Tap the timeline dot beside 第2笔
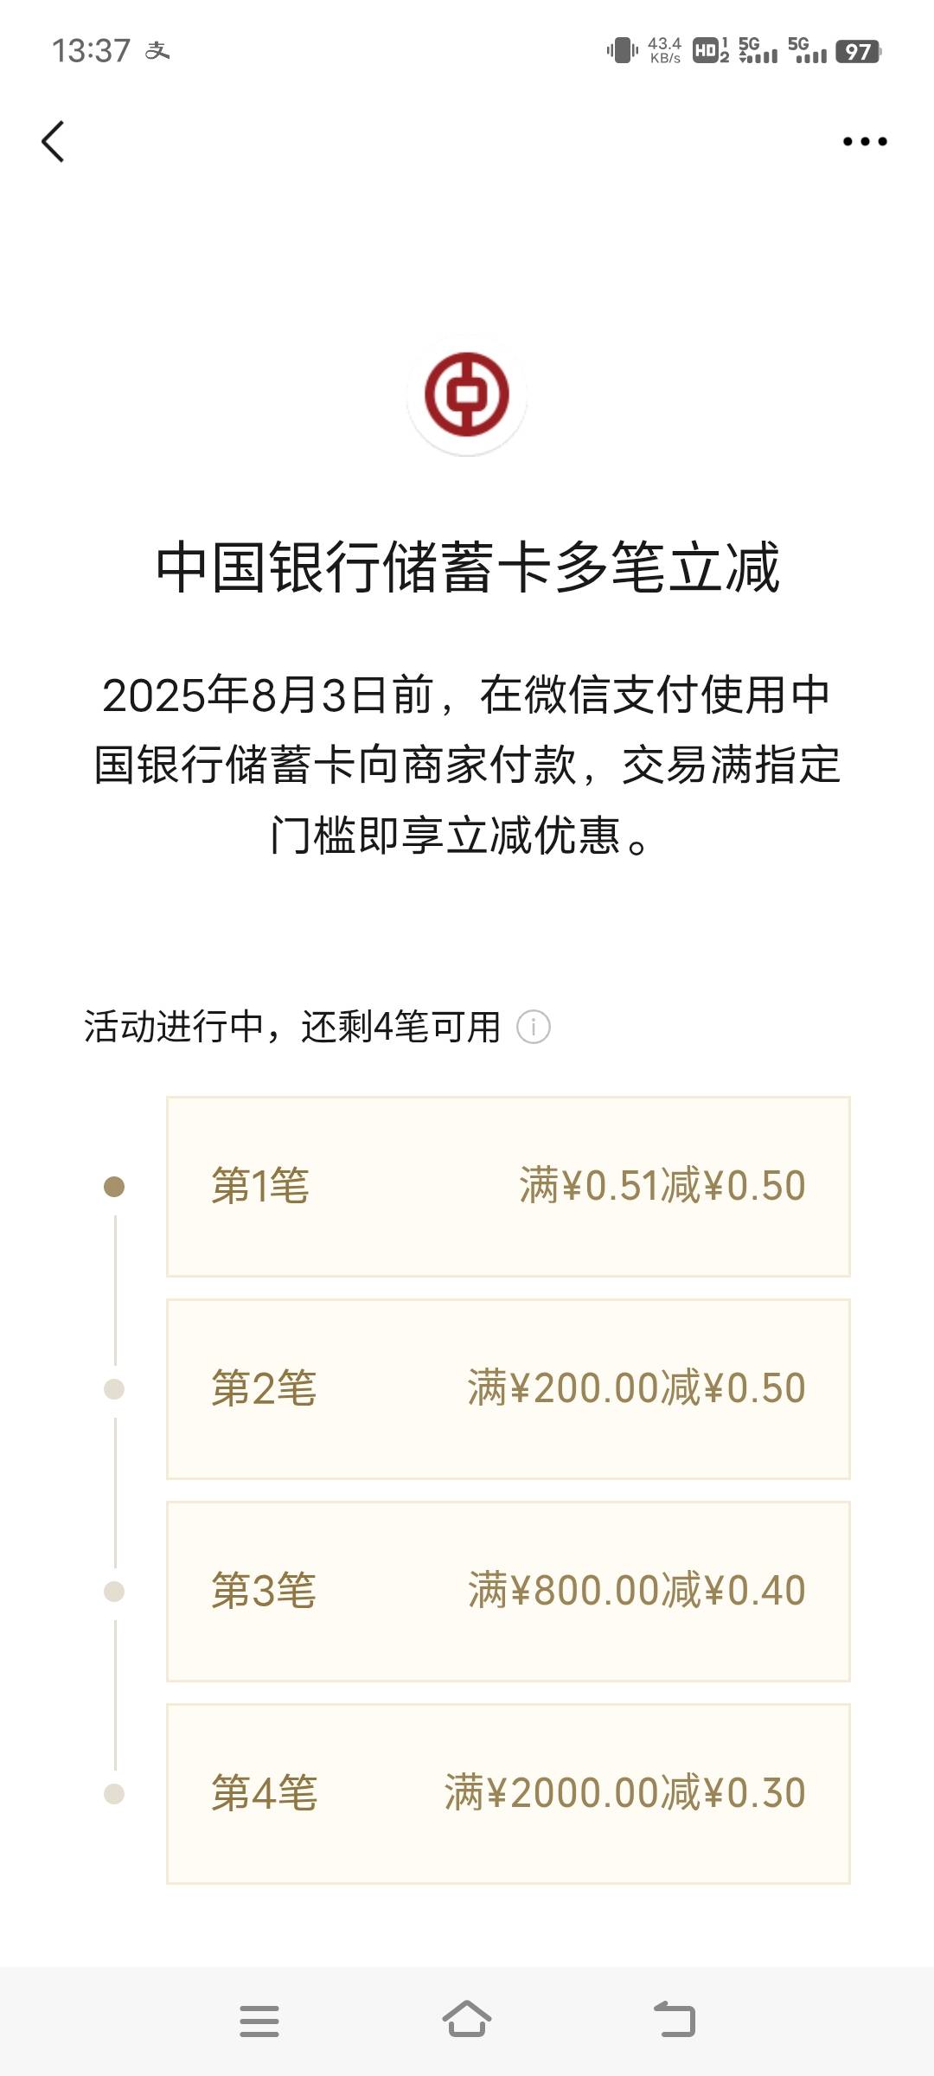934x2076 pixels. click(114, 1389)
